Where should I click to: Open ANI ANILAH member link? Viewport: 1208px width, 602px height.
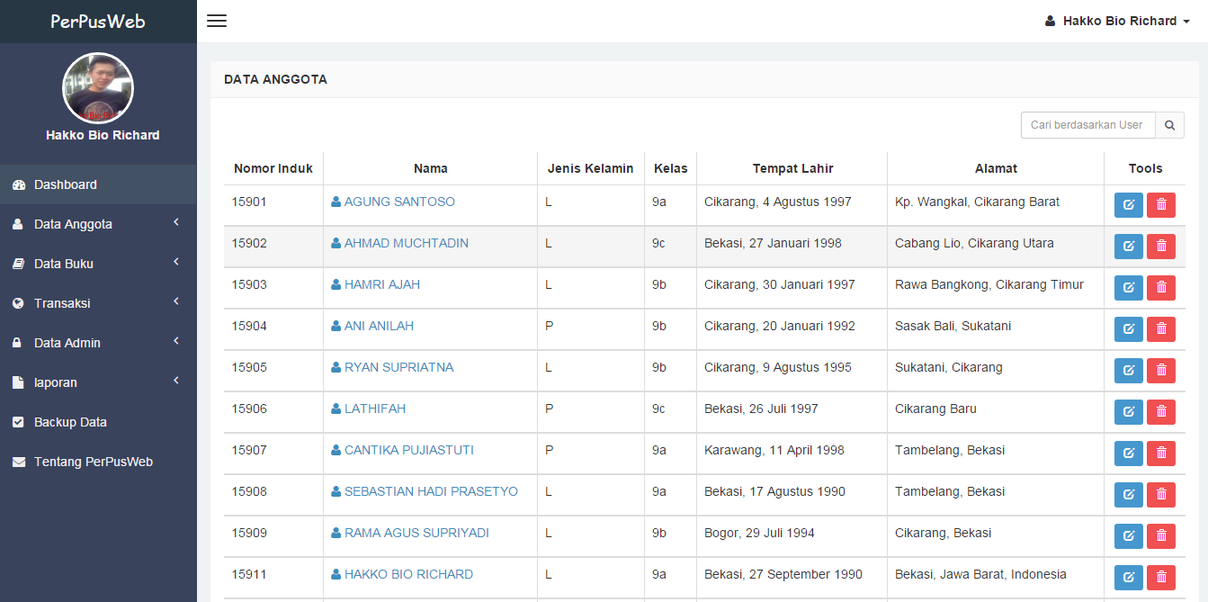click(372, 326)
